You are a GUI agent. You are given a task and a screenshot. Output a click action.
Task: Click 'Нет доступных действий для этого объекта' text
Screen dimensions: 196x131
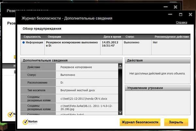point(157,74)
